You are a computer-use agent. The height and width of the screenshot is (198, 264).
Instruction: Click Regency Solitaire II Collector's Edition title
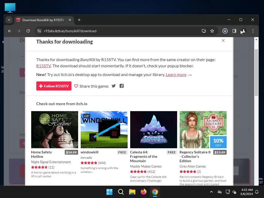tap(195, 156)
